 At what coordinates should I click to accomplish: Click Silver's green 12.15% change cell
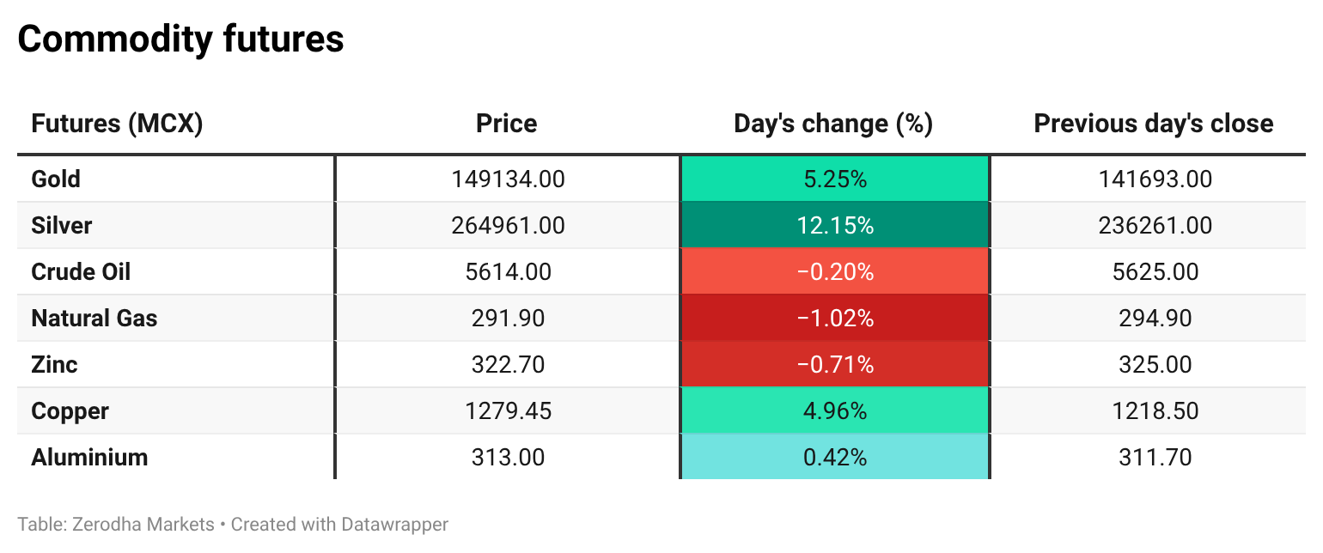click(834, 226)
